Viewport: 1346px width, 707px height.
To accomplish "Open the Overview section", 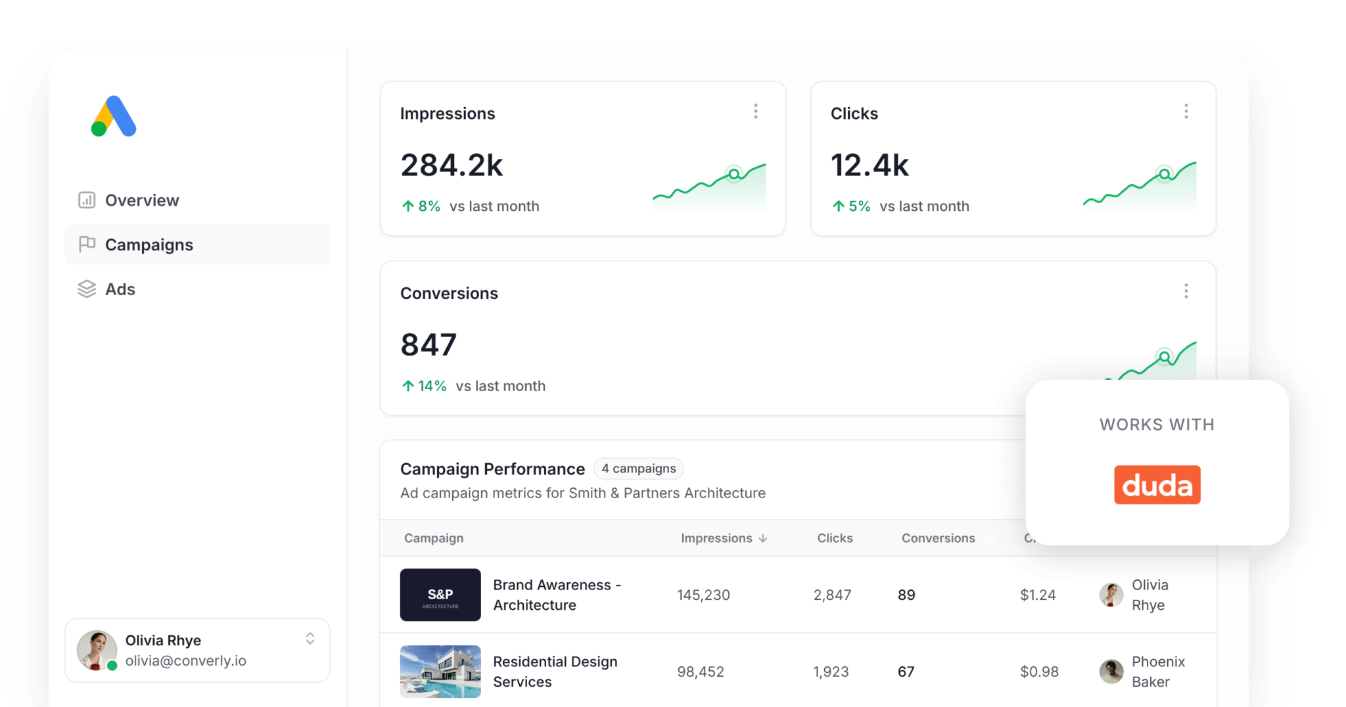I will (197, 200).
